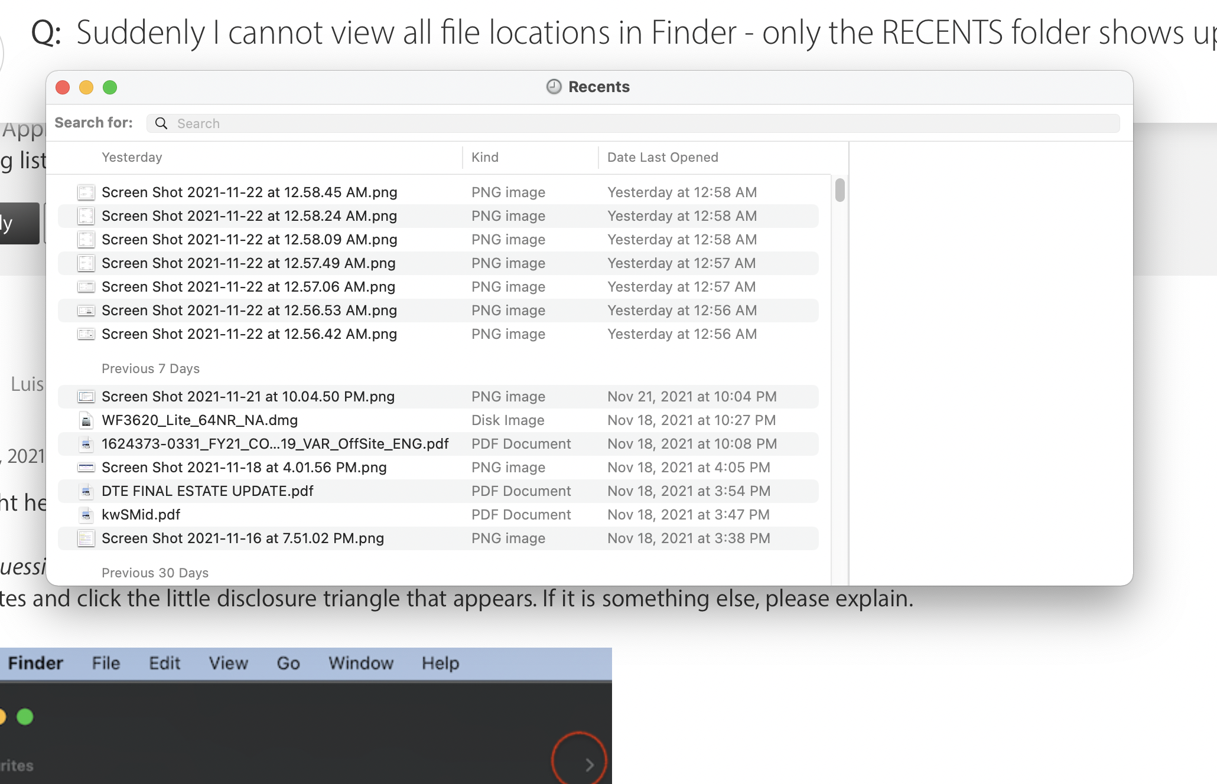Click icon of Screen Shot 2021-11-18 at 4.01.56 PM
Image resolution: width=1217 pixels, height=784 pixels.
[x=86, y=468]
